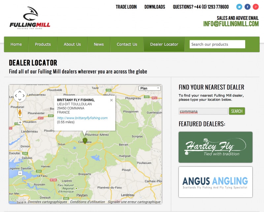Click the Trade Login link
The image size is (264, 212).
pyautogui.click(x=126, y=7)
